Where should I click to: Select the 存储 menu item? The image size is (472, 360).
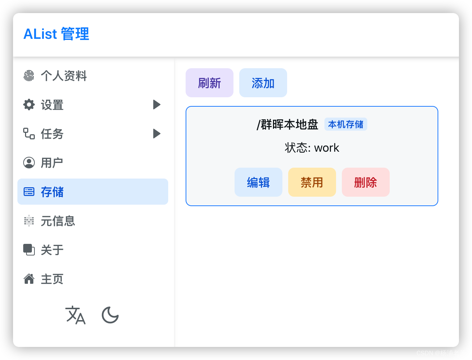(x=93, y=192)
